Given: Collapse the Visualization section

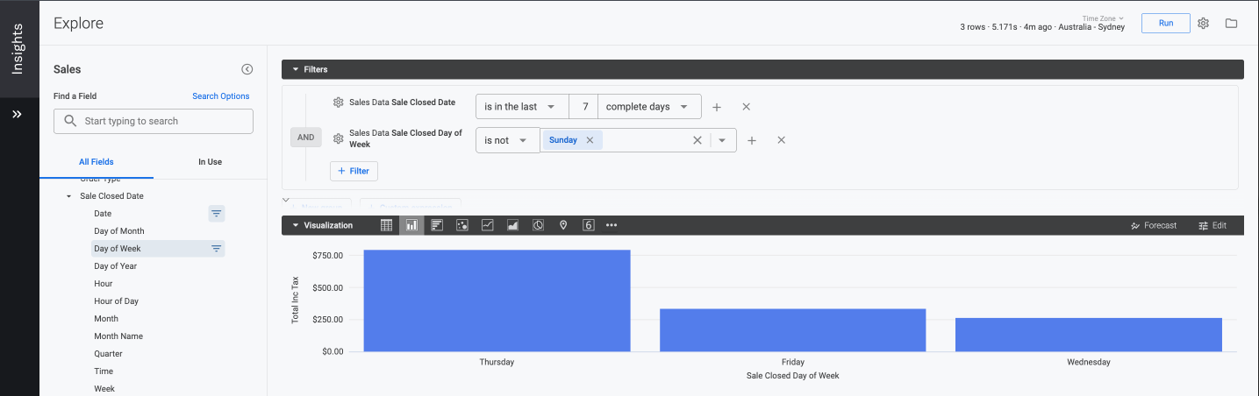Looking at the screenshot, I should (295, 225).
